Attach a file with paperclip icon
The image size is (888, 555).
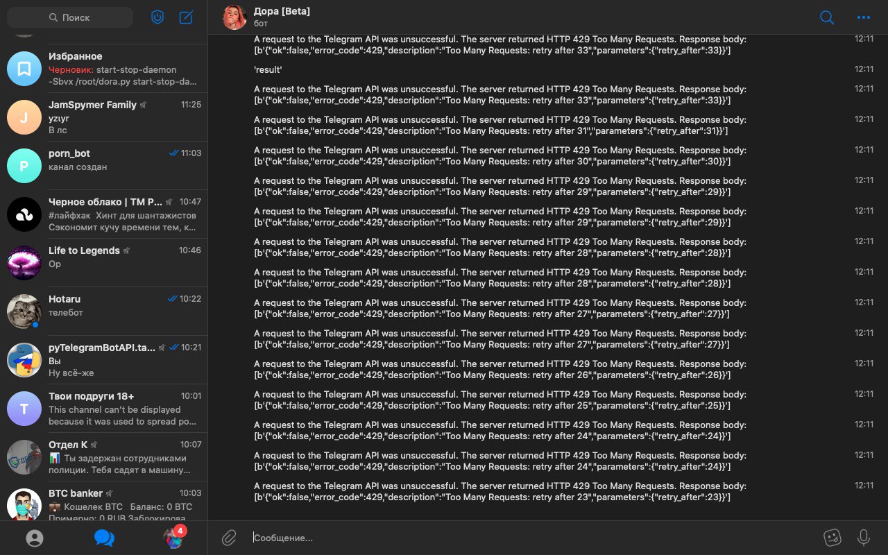[229, 538]
